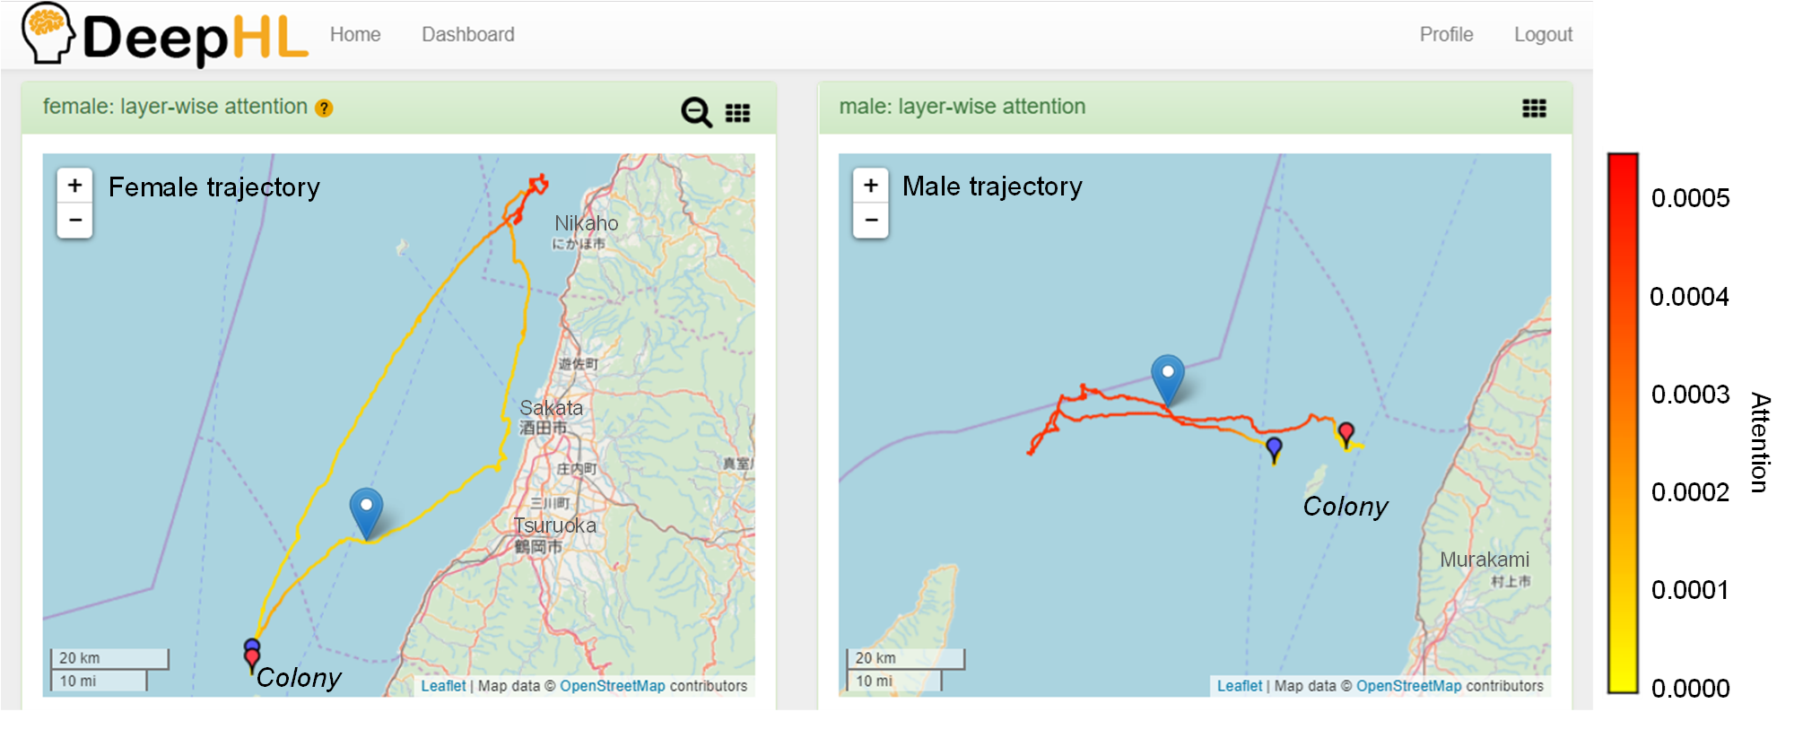Click blue location pin on male map

[1167, 377]
